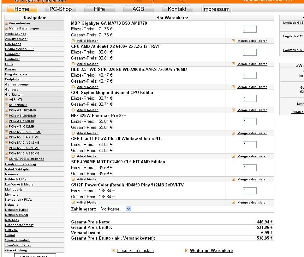Open the Home tab
Screen dimensions: 304x257
click(22, 9)
